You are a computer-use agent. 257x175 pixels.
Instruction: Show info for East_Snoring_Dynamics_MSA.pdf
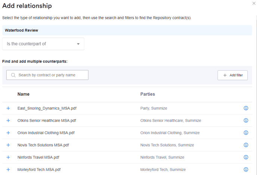pos(246,108)
